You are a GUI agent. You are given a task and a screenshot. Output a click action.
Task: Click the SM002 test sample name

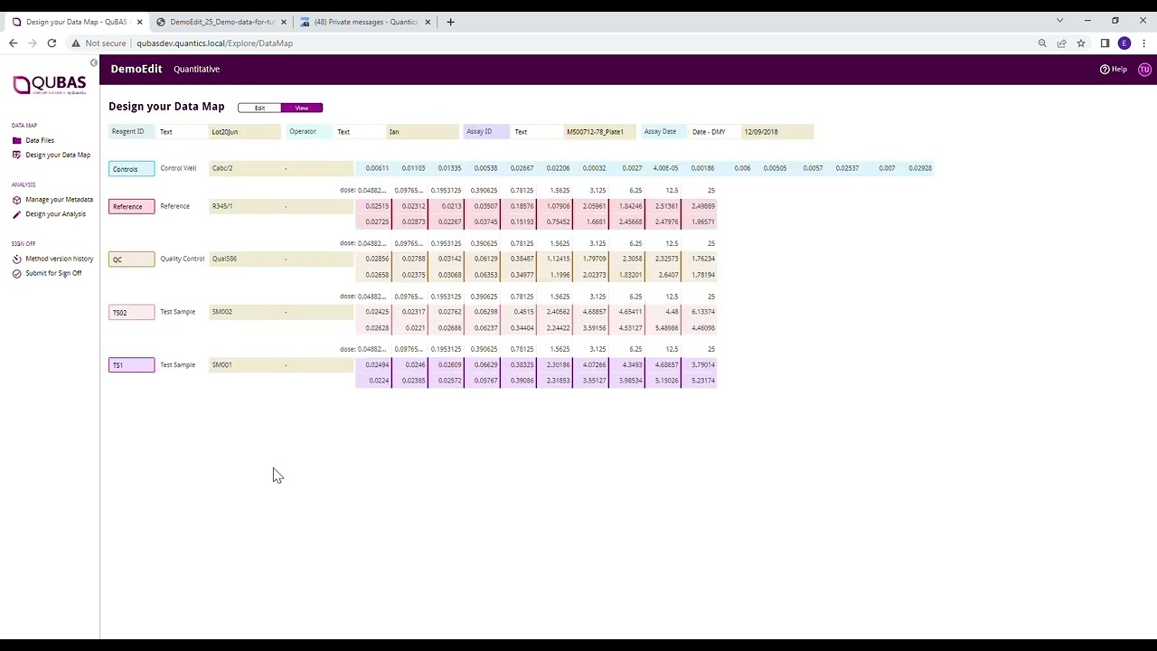[221, 312]
